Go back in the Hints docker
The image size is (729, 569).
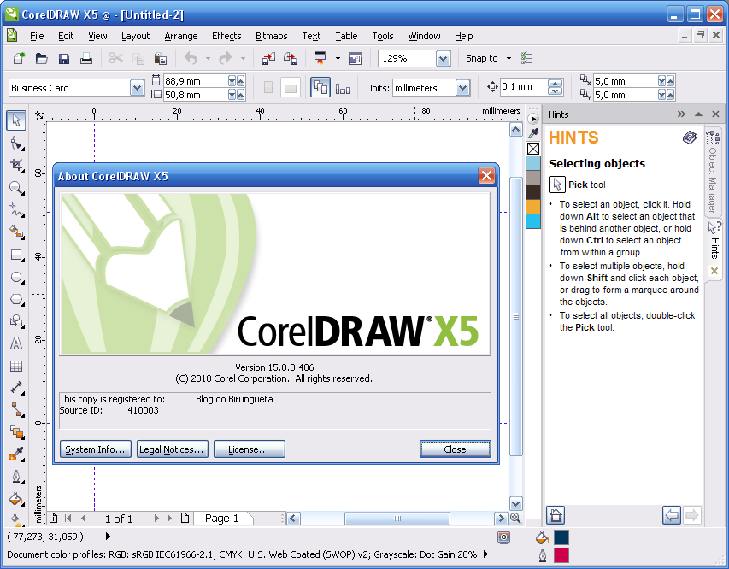coord(672,515)
